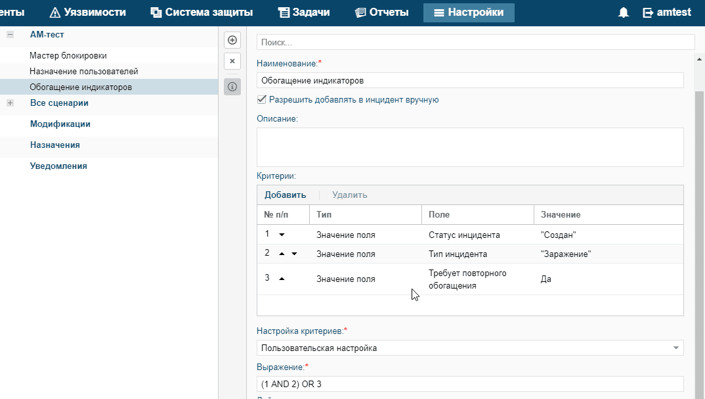Screen dimensions: 705x399
Task: Move criterion 3 up with arrow
Action: (x=282, y=279)
